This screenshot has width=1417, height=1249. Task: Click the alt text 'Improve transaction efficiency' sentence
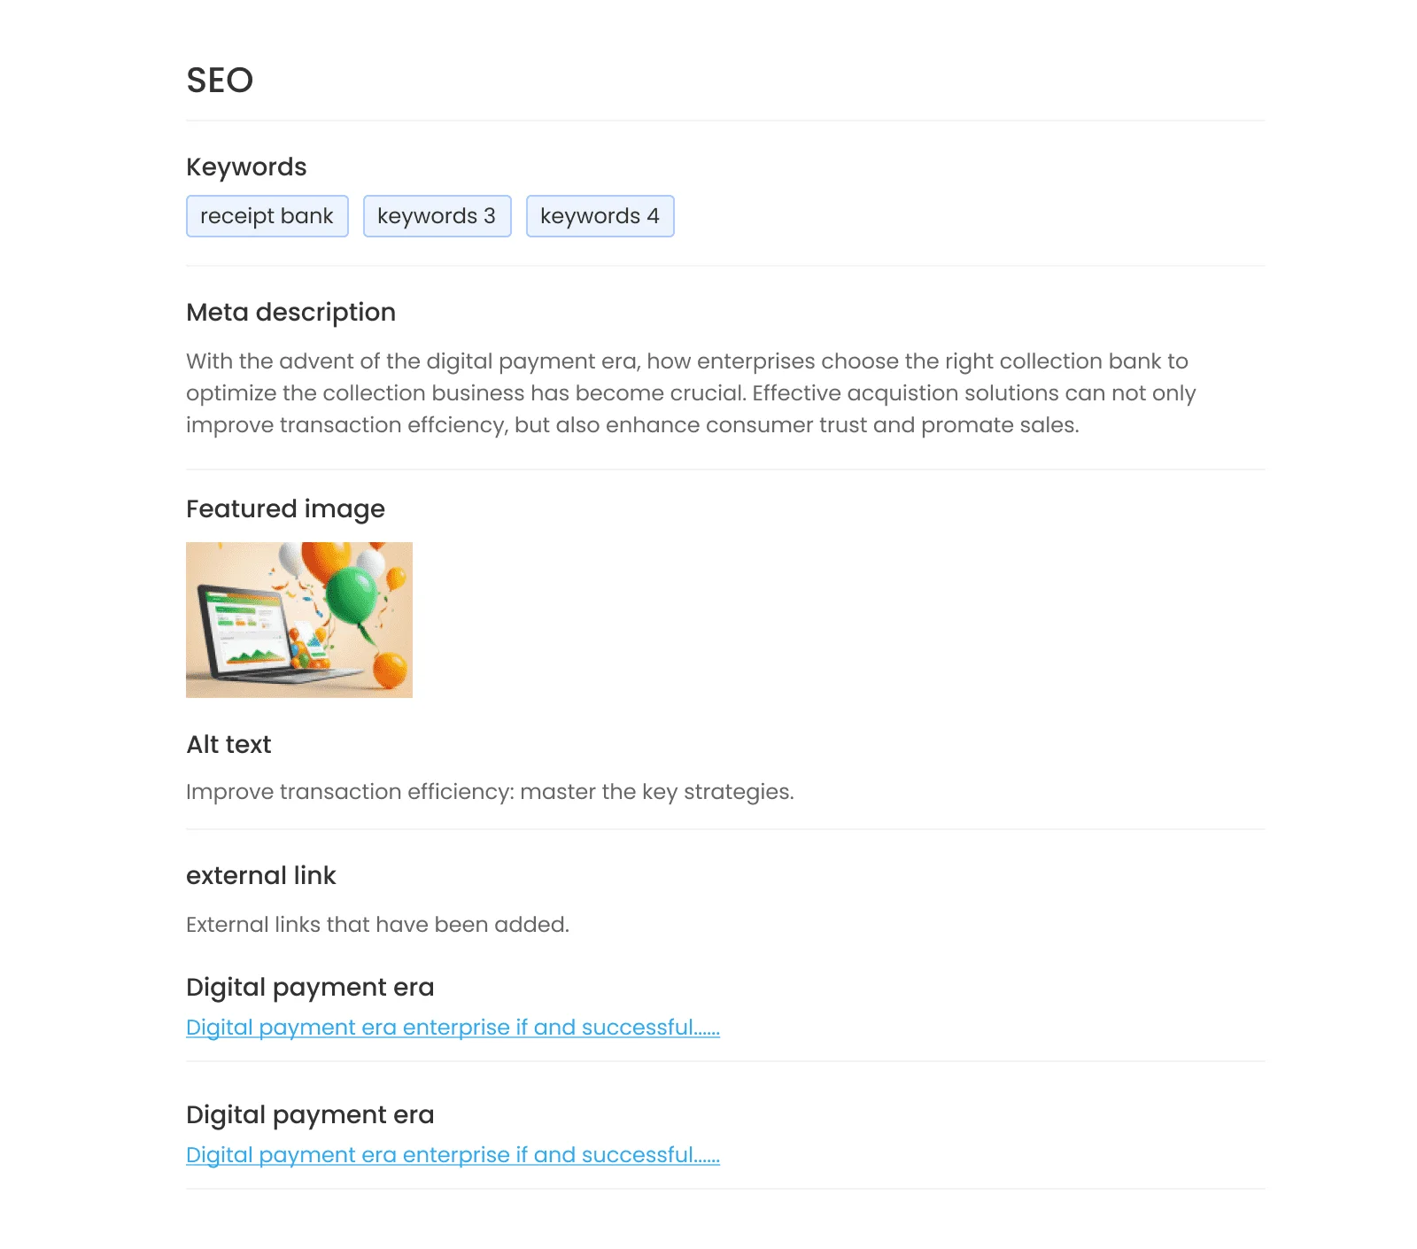tap(490, 792)
